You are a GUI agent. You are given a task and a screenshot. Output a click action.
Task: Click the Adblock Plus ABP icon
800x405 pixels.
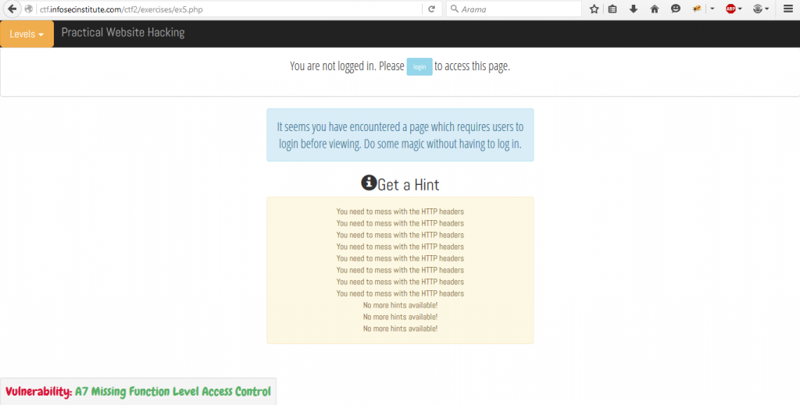click(730, 9)
